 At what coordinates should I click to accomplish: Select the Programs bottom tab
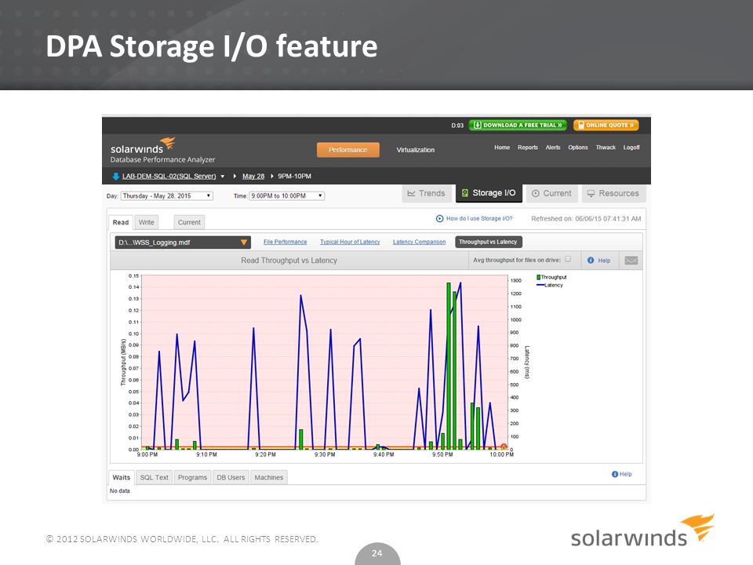[x=192, y=478]
